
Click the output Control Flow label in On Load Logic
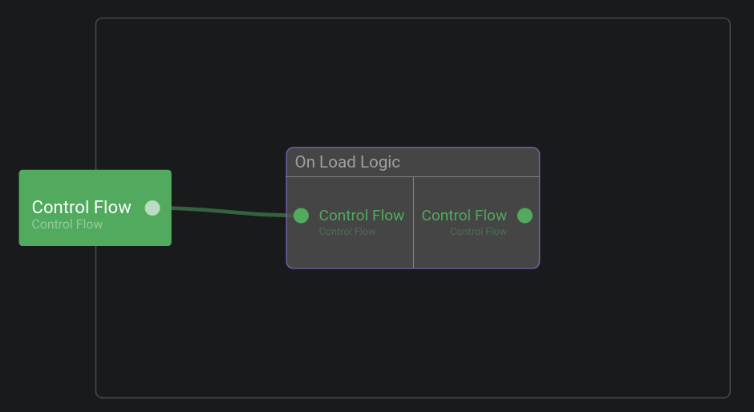[464, 215]
